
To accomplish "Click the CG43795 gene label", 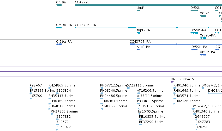I will point(82,2).
